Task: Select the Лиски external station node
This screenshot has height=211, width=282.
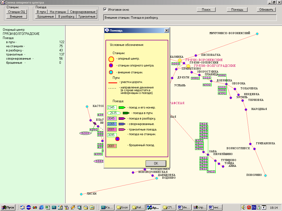Action: (x=81, y=194)
